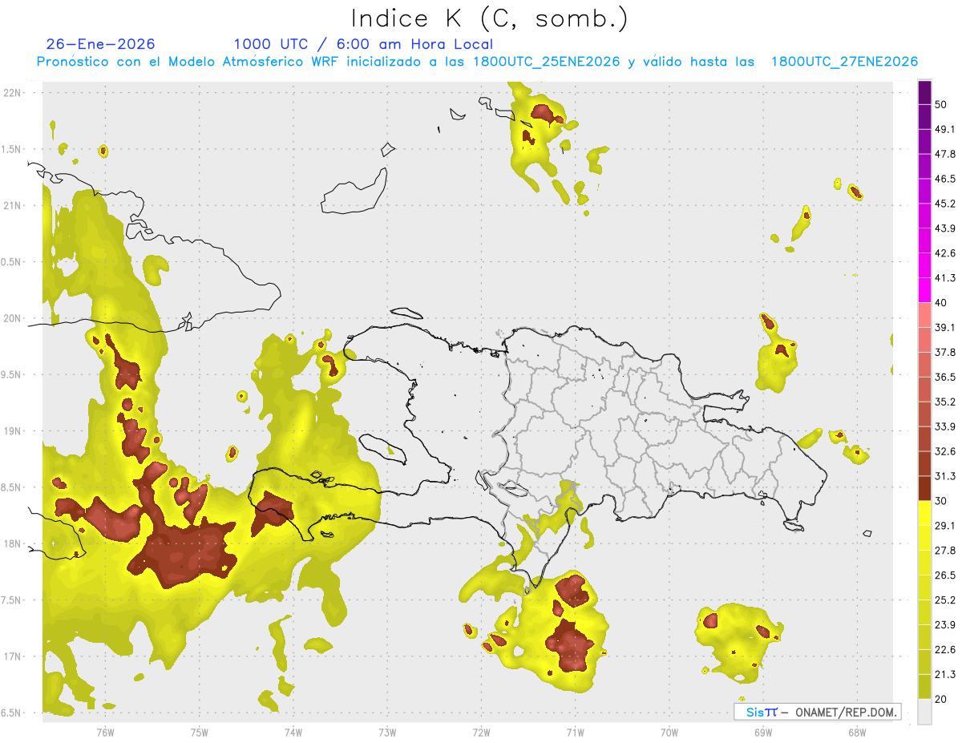Click legend value "32.6"
Screen dimensions: 962x743
946,451
